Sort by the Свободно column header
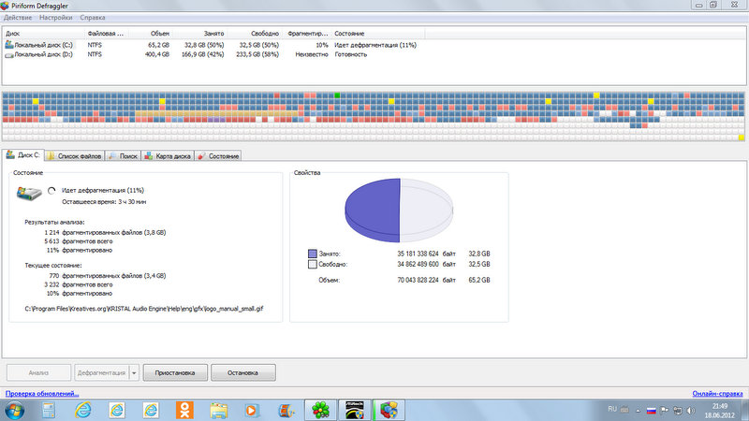 pyautogui.click(x=254, y=34)
